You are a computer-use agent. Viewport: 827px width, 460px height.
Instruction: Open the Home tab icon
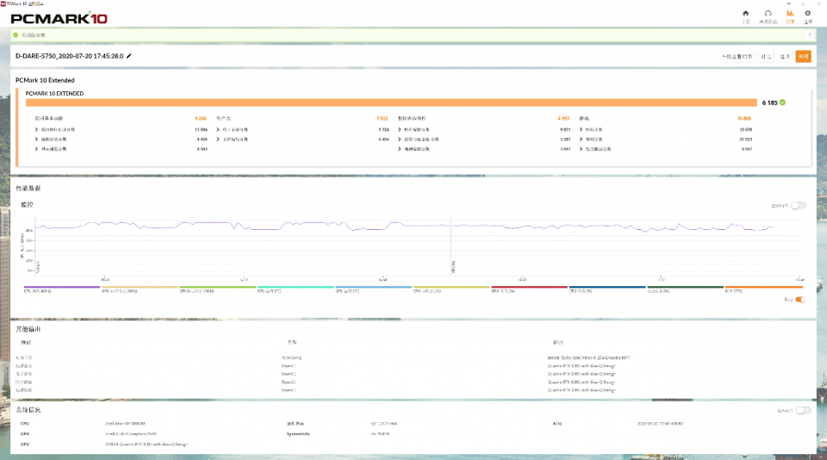pyautogui.click(x=745, y=16)
